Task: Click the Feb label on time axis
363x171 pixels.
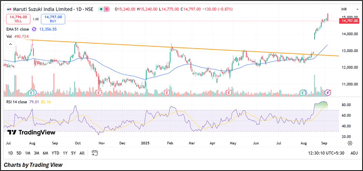Action: point(170,143)
